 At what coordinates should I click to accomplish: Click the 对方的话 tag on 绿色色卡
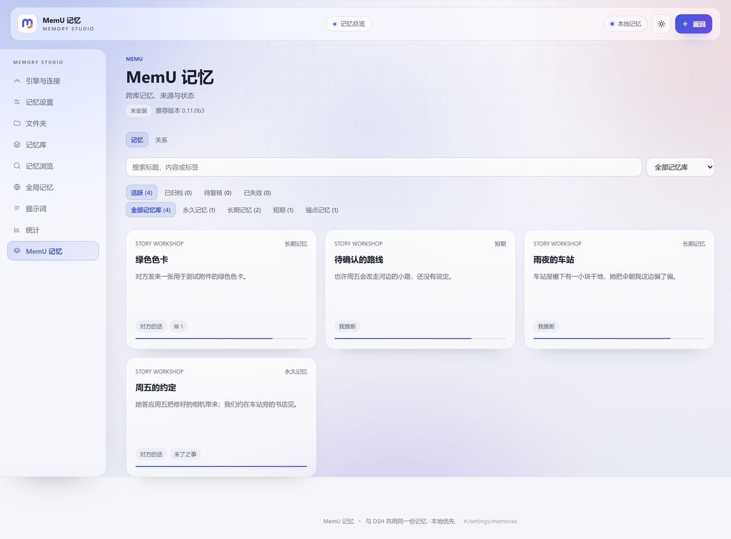point(151,327)
